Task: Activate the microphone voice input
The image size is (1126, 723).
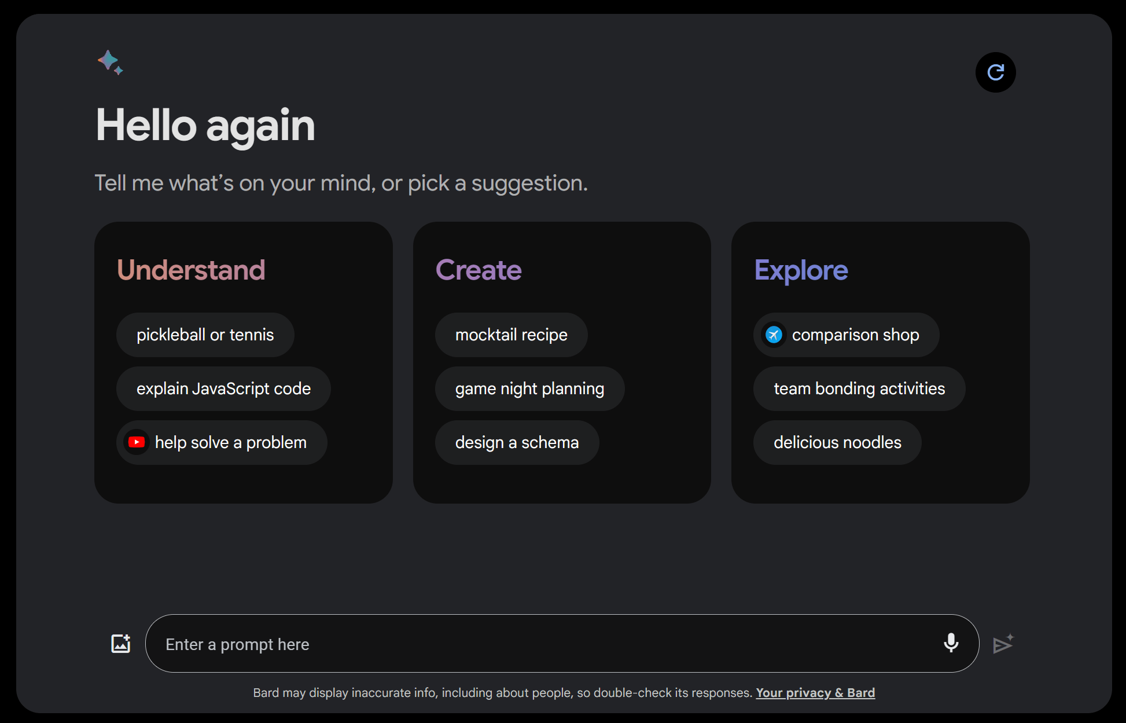Action: click(951, 643)
